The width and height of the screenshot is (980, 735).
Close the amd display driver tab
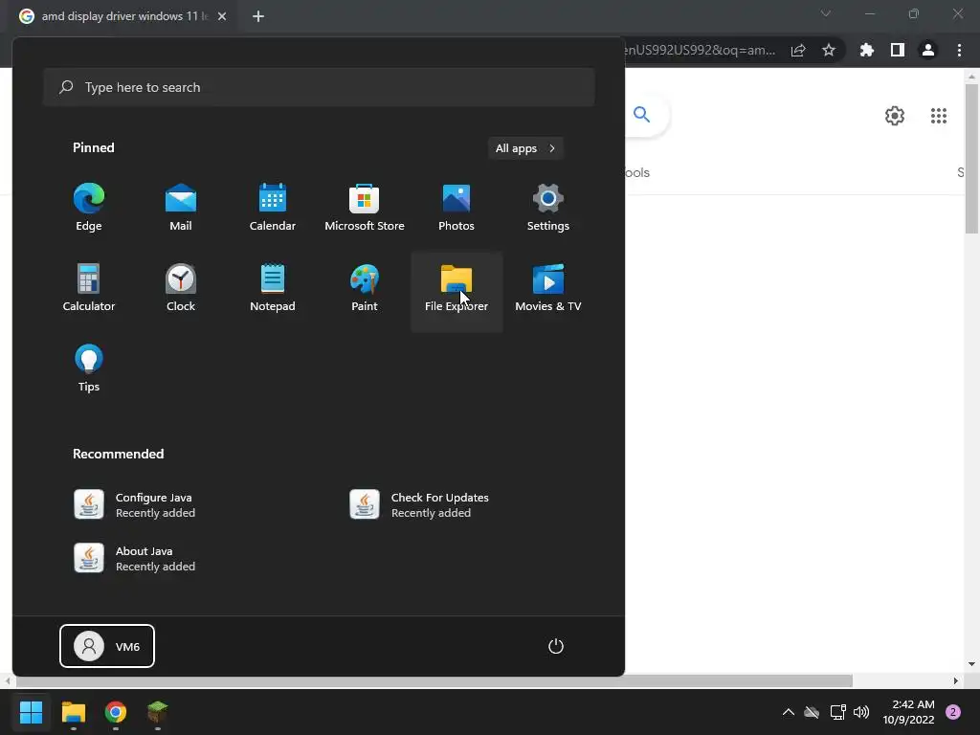pos(222,16)
